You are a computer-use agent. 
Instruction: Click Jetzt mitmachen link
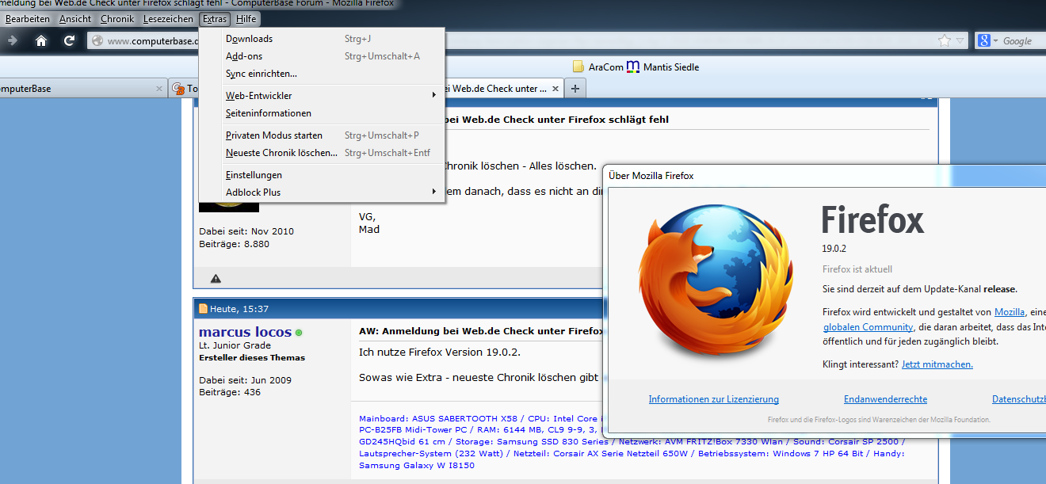coord(937,364)
